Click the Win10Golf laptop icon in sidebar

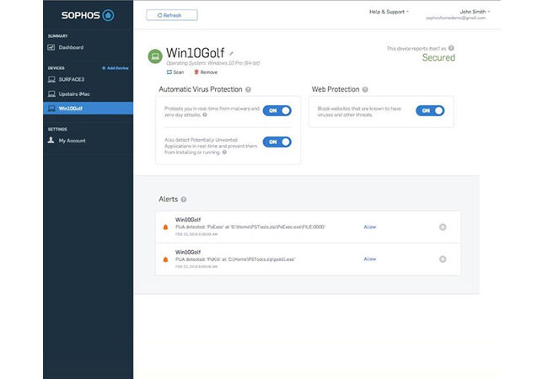[51, 109]
